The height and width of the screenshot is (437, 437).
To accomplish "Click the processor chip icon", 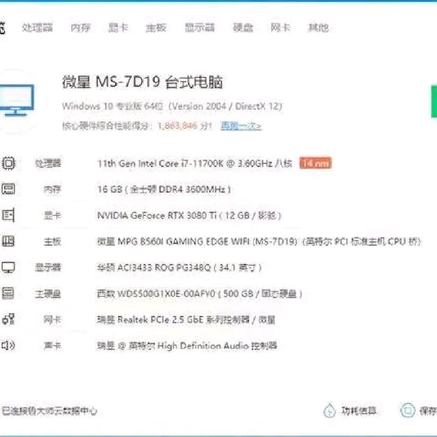I will coord(8,163).
